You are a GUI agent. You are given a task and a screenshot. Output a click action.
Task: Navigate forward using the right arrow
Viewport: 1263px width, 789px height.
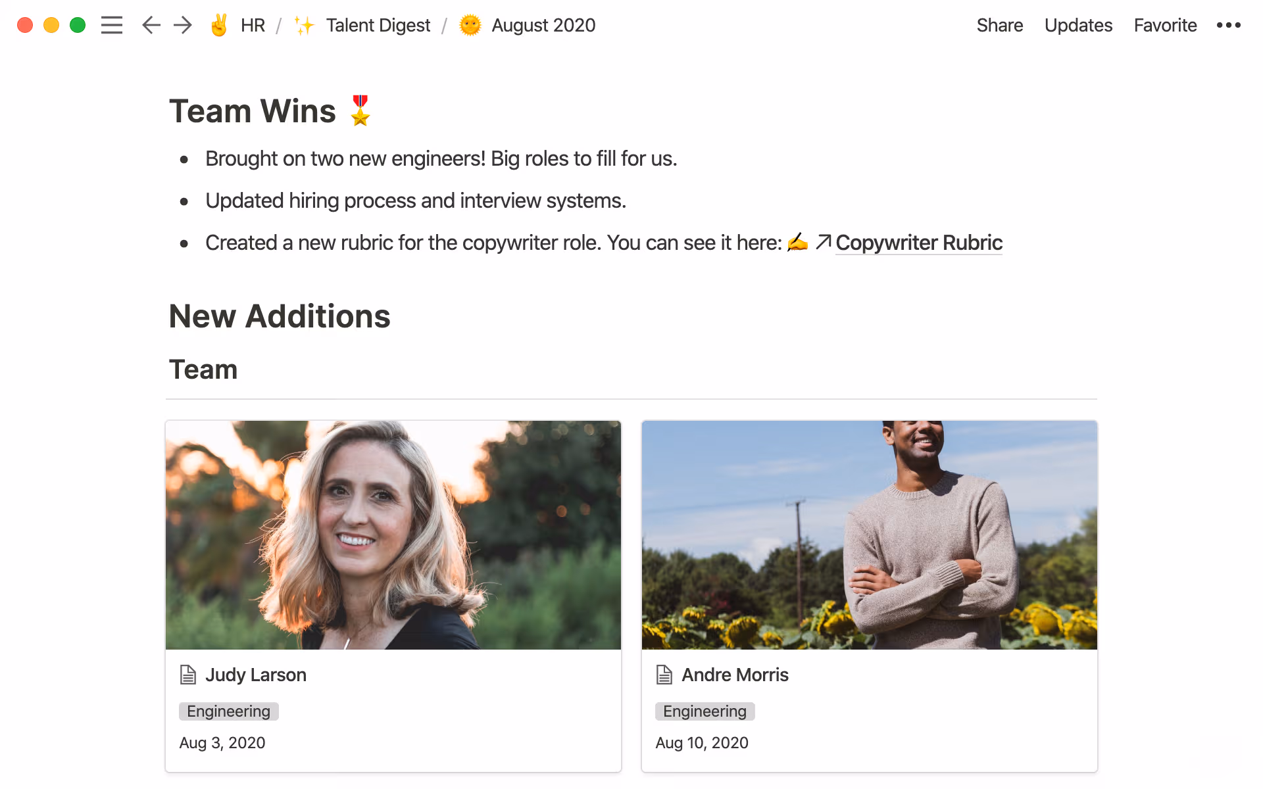tap(182, 25)
